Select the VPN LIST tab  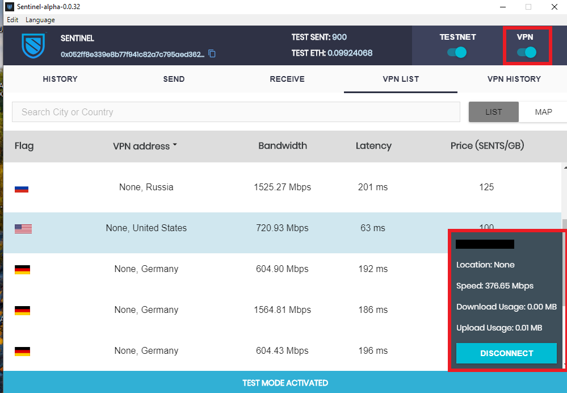coord(401,79)
